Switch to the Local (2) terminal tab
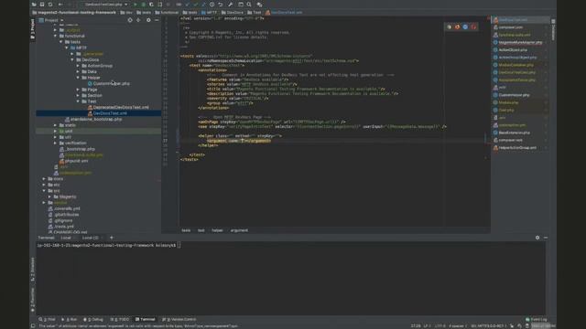 (90, 238)
